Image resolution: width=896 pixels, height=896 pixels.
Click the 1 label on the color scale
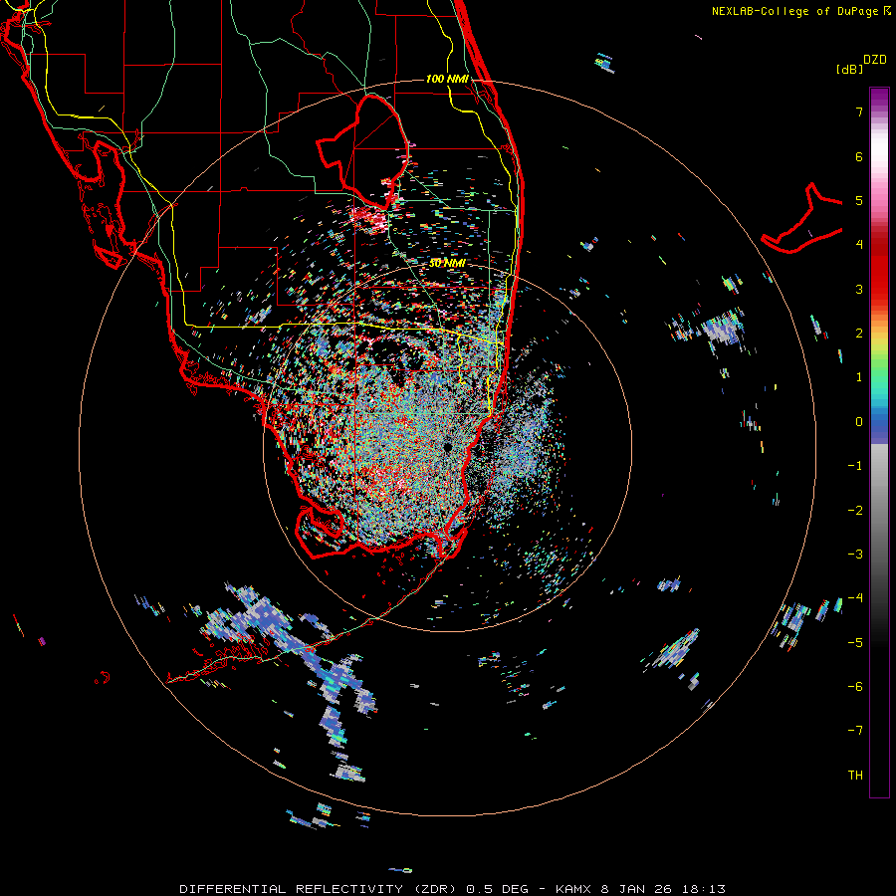point(859,376)
